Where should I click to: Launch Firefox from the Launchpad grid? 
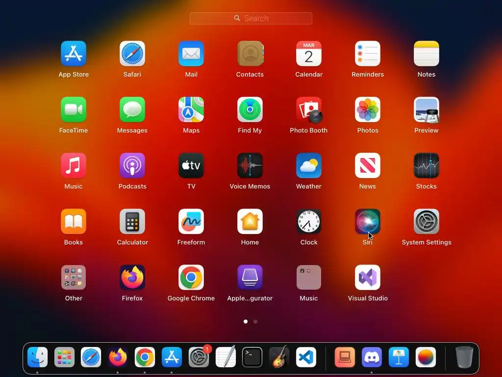tap(132, 277)
